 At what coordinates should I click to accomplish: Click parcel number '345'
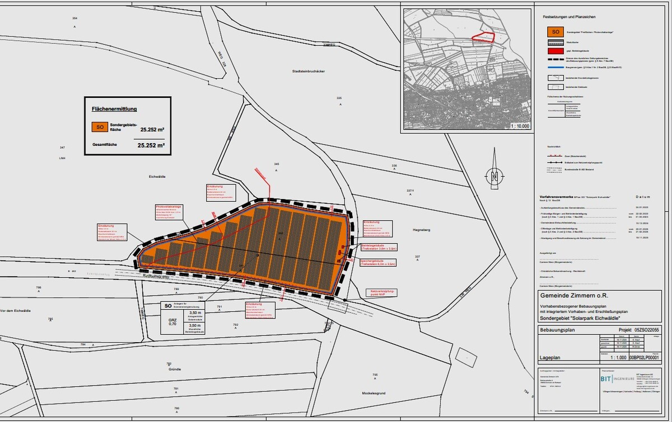[276, 163]
